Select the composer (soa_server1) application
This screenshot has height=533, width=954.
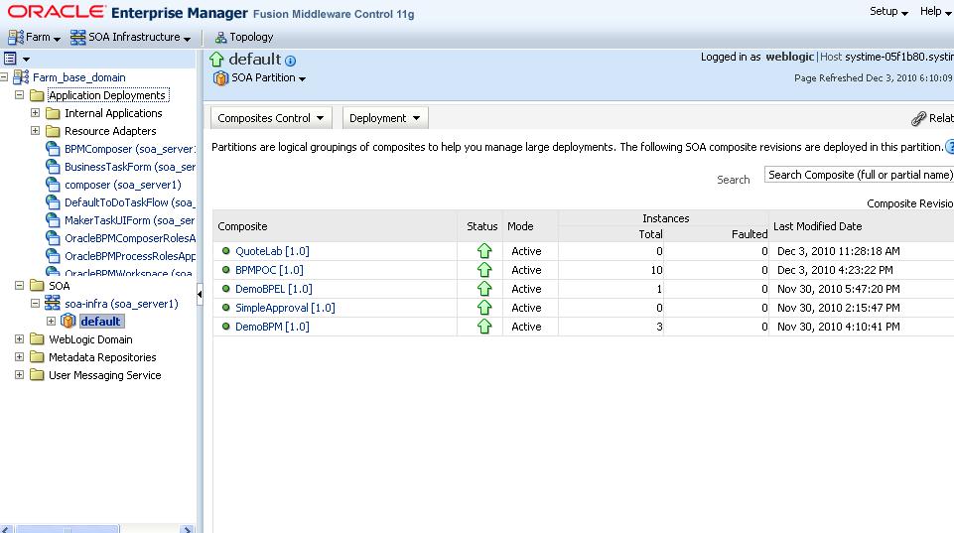tap(123, 185)
